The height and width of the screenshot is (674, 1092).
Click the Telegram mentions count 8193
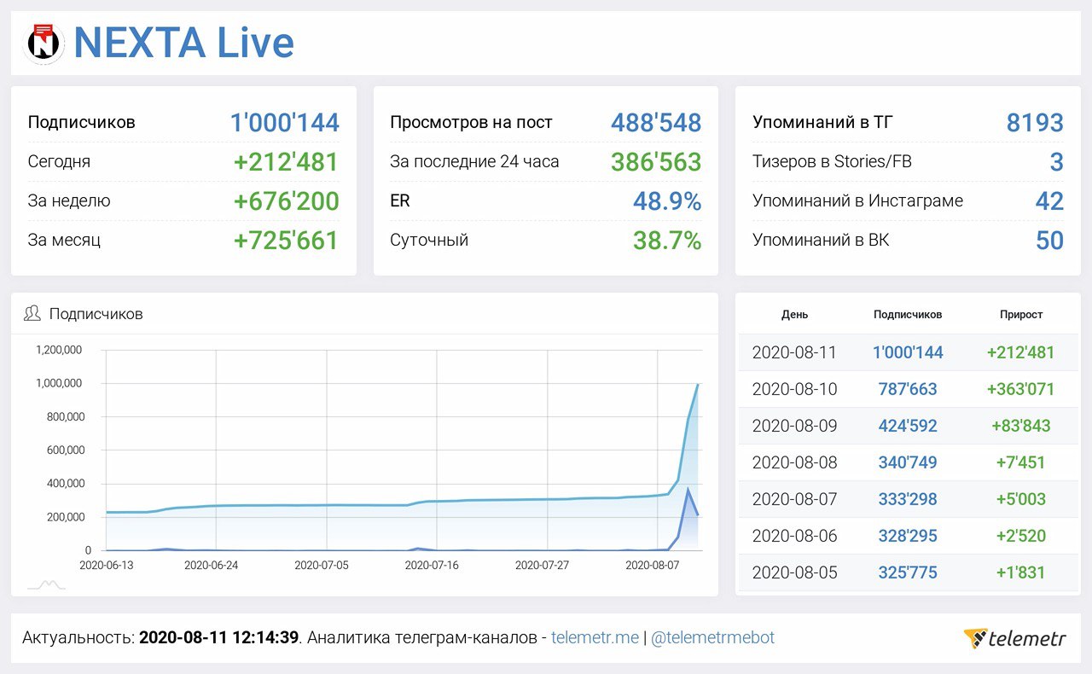click(1035, 122)
